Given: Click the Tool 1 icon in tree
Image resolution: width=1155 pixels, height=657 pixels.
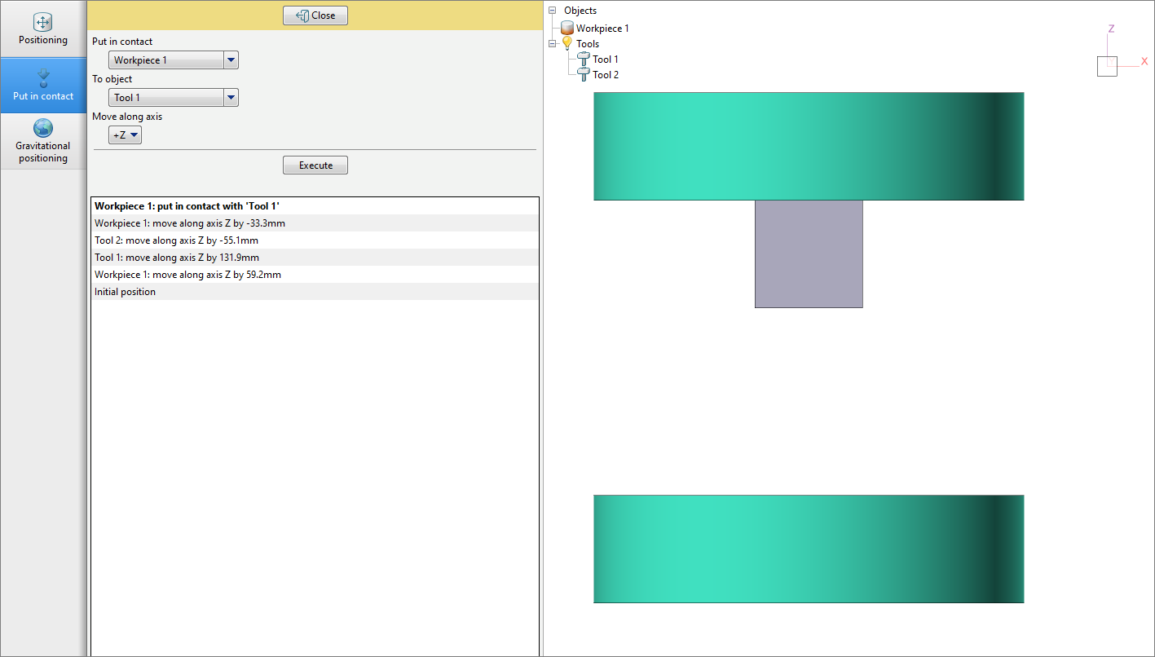Looking at the screenshot, I should click(x=584, y=59).
